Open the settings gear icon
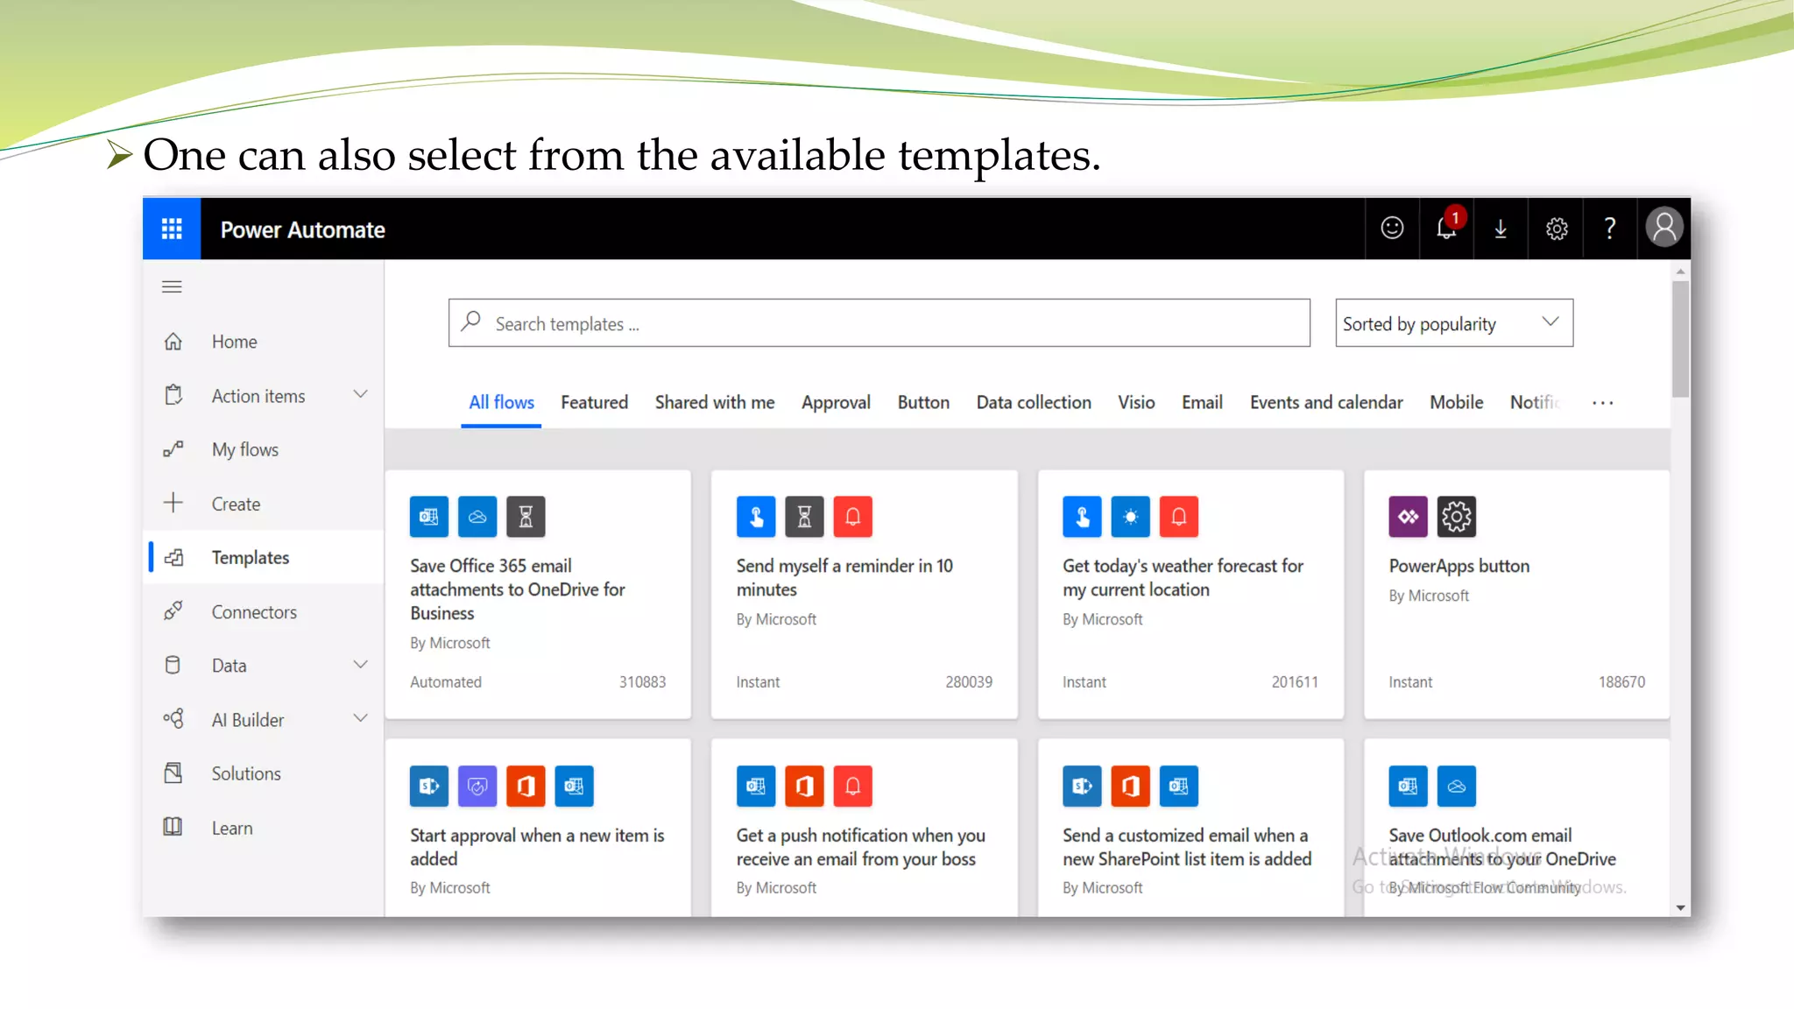1794x1009 pixels. tap(1556, 229)
